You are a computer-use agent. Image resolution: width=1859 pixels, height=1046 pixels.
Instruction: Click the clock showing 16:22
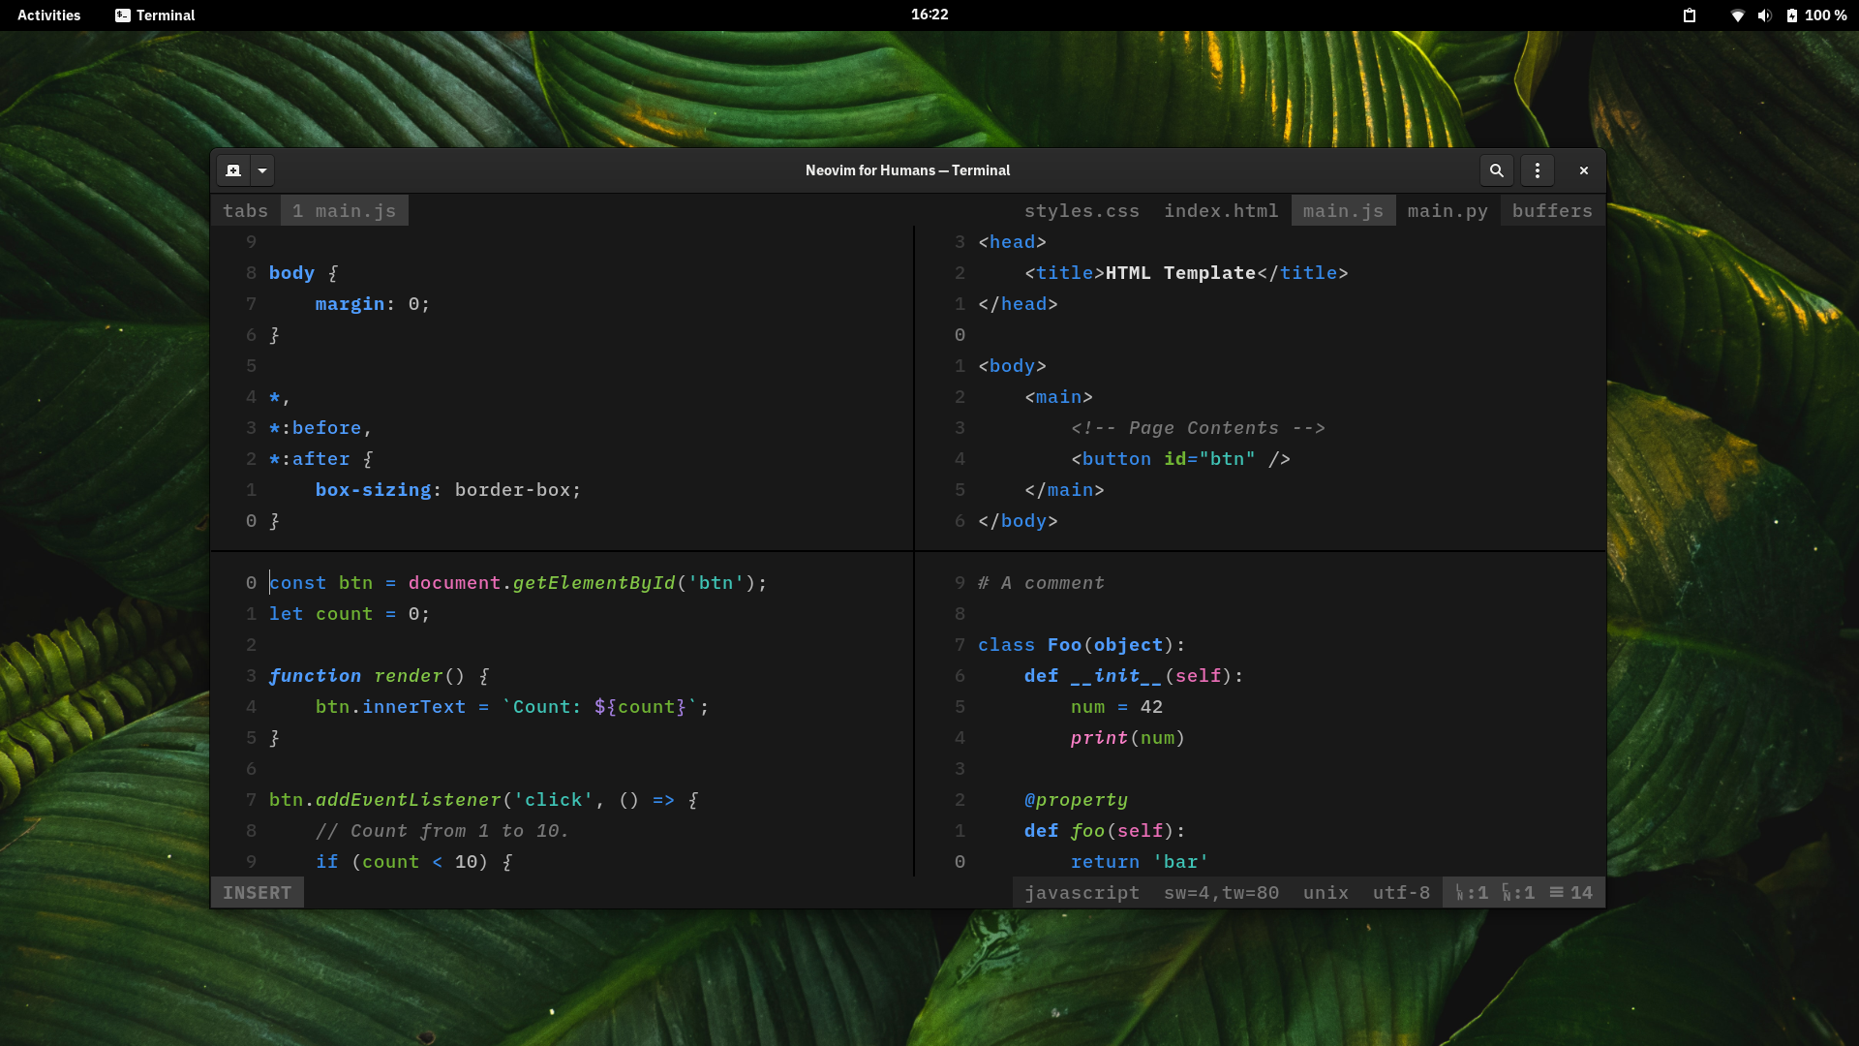click(929, 15)
